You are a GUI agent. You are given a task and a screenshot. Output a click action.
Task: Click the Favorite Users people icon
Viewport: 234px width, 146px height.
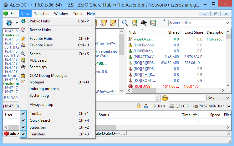(x=23, y=45)
